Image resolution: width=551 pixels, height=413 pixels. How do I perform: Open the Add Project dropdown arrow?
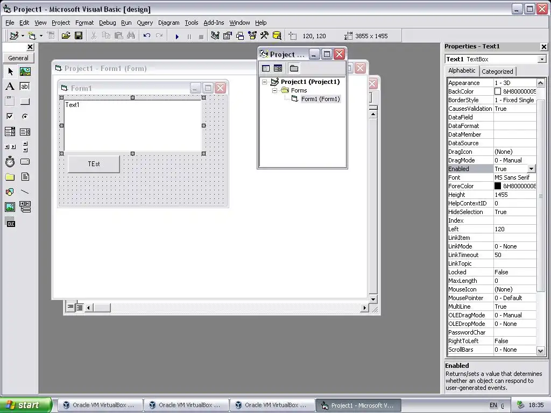point(23,36)
